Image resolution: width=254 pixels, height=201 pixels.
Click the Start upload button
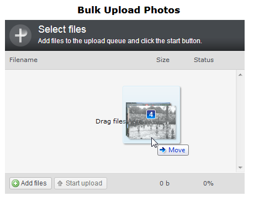pos(81,183)
